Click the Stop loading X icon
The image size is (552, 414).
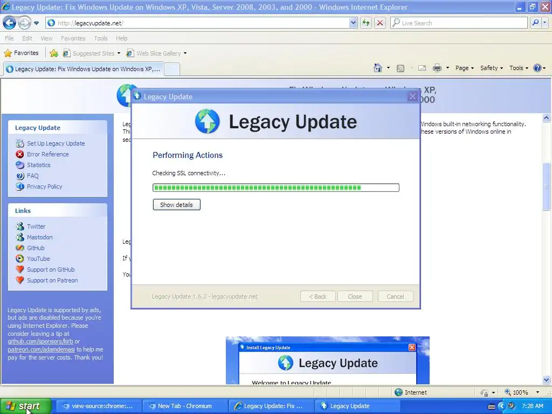tap(380, 23)
